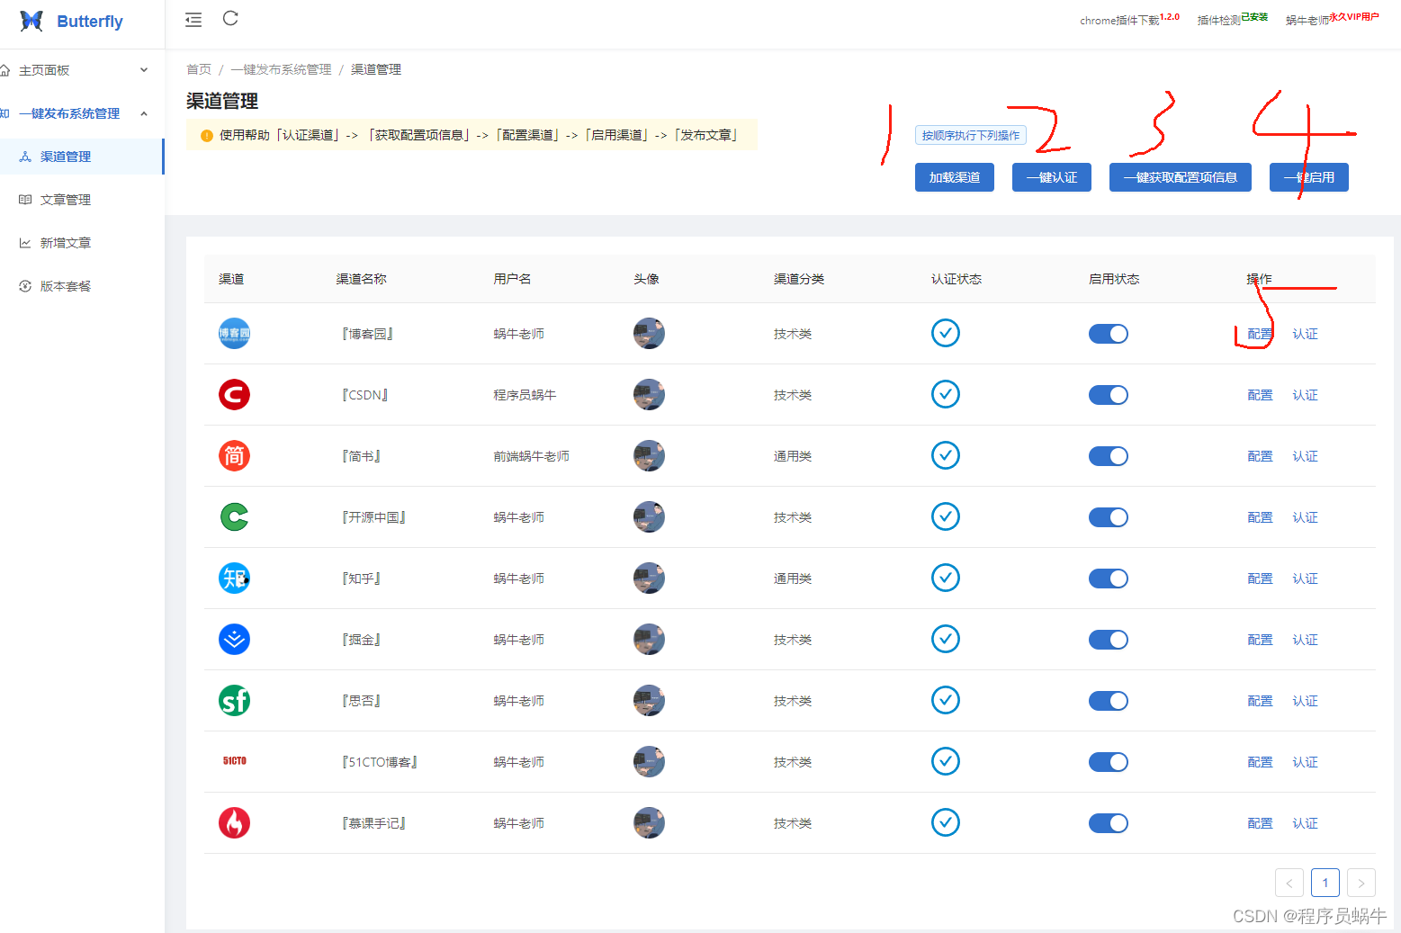Click the 一键发布系统管理 breadcrumb
This screenshot has width=1401, height=933.
pyautogui.click(x=281, y=69)
